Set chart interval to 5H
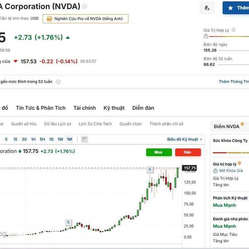Viewport: 249px width, 249px height. pos(42,139)
